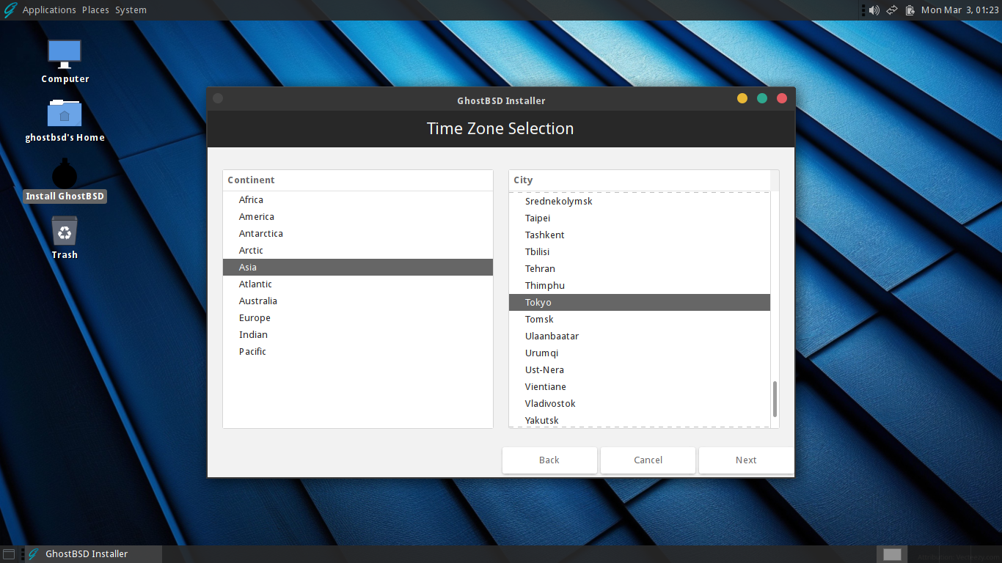The height and width of the screenshot is (563, 1002).
Task: Choose Taipei as the city
Action: click(x=640, y=218)
